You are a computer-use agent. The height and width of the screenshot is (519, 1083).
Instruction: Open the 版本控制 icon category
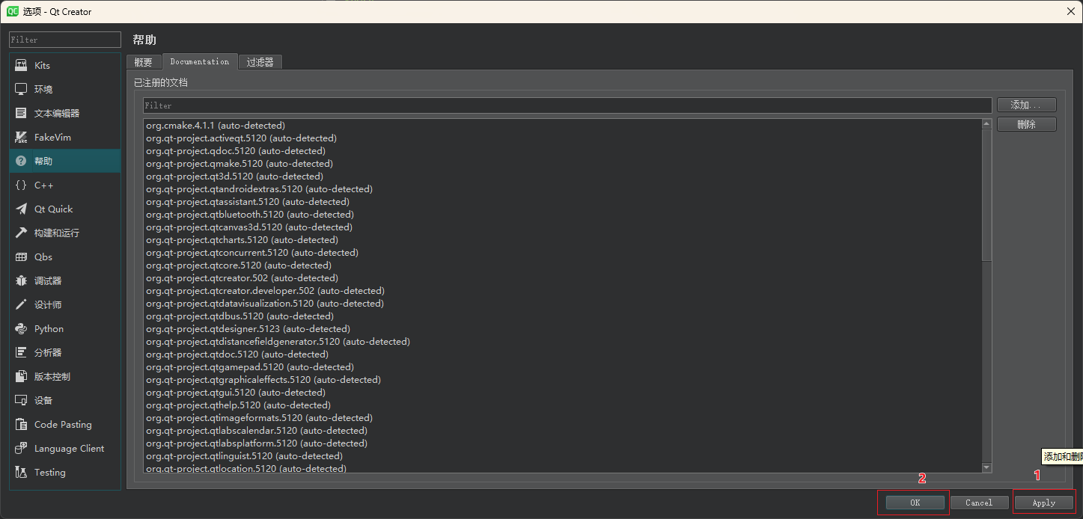tap(21, 377)
